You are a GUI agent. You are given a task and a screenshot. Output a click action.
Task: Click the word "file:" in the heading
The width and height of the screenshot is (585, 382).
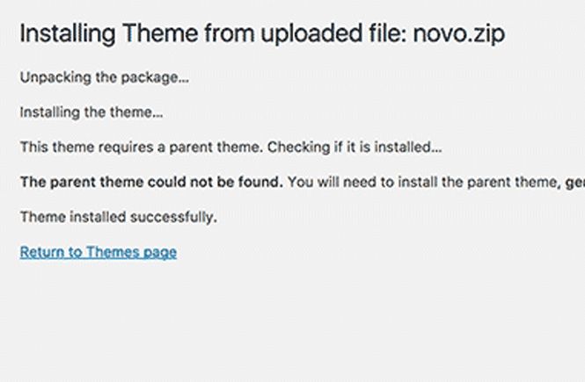tap(388, 32)
